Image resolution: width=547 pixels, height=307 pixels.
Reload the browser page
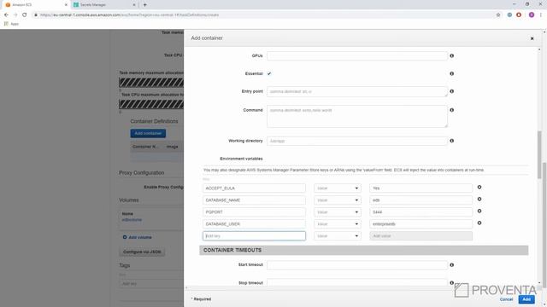pyautogui.click(x=25, y=15)
